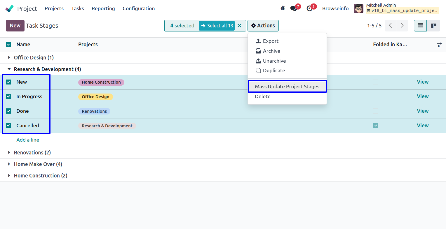
Task: Click the Add a line link
Action: pyautogui.click(x=28, y=140)
